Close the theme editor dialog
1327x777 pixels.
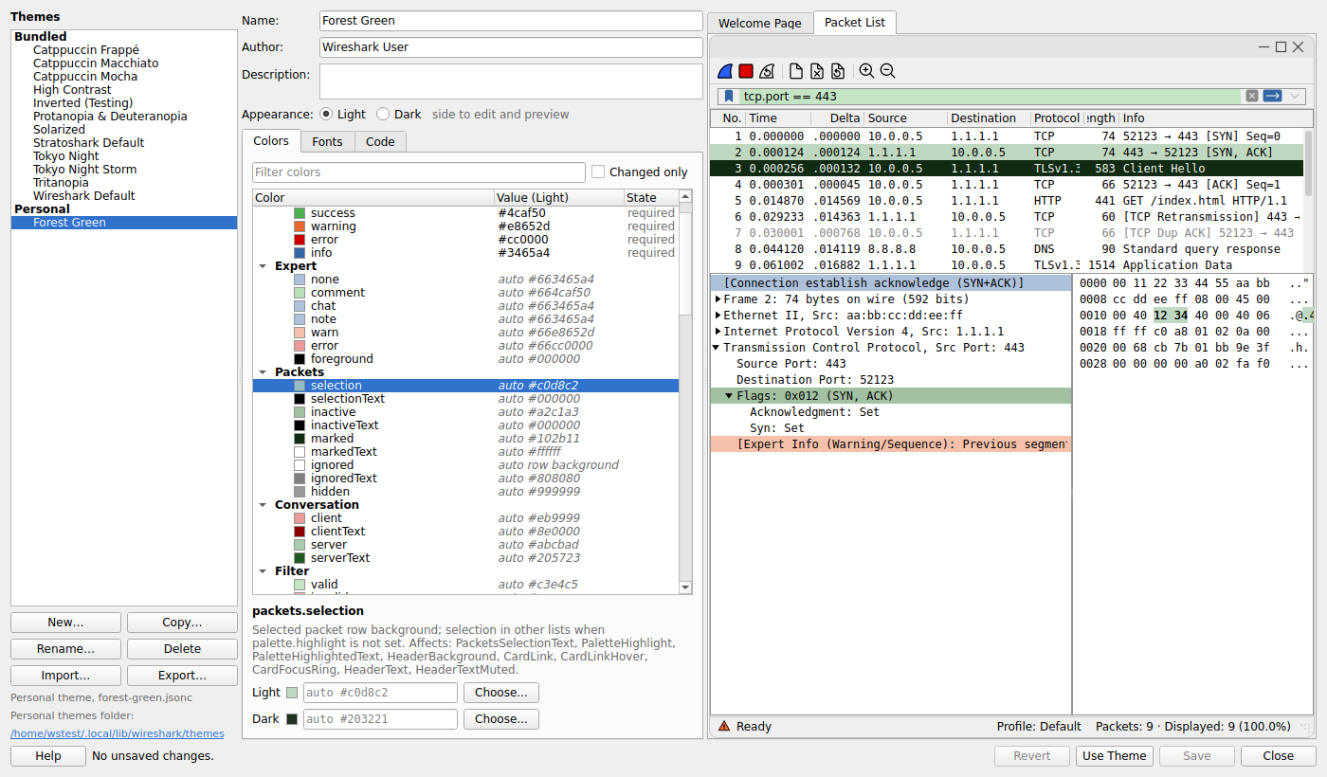click(x=1278, y=755)
